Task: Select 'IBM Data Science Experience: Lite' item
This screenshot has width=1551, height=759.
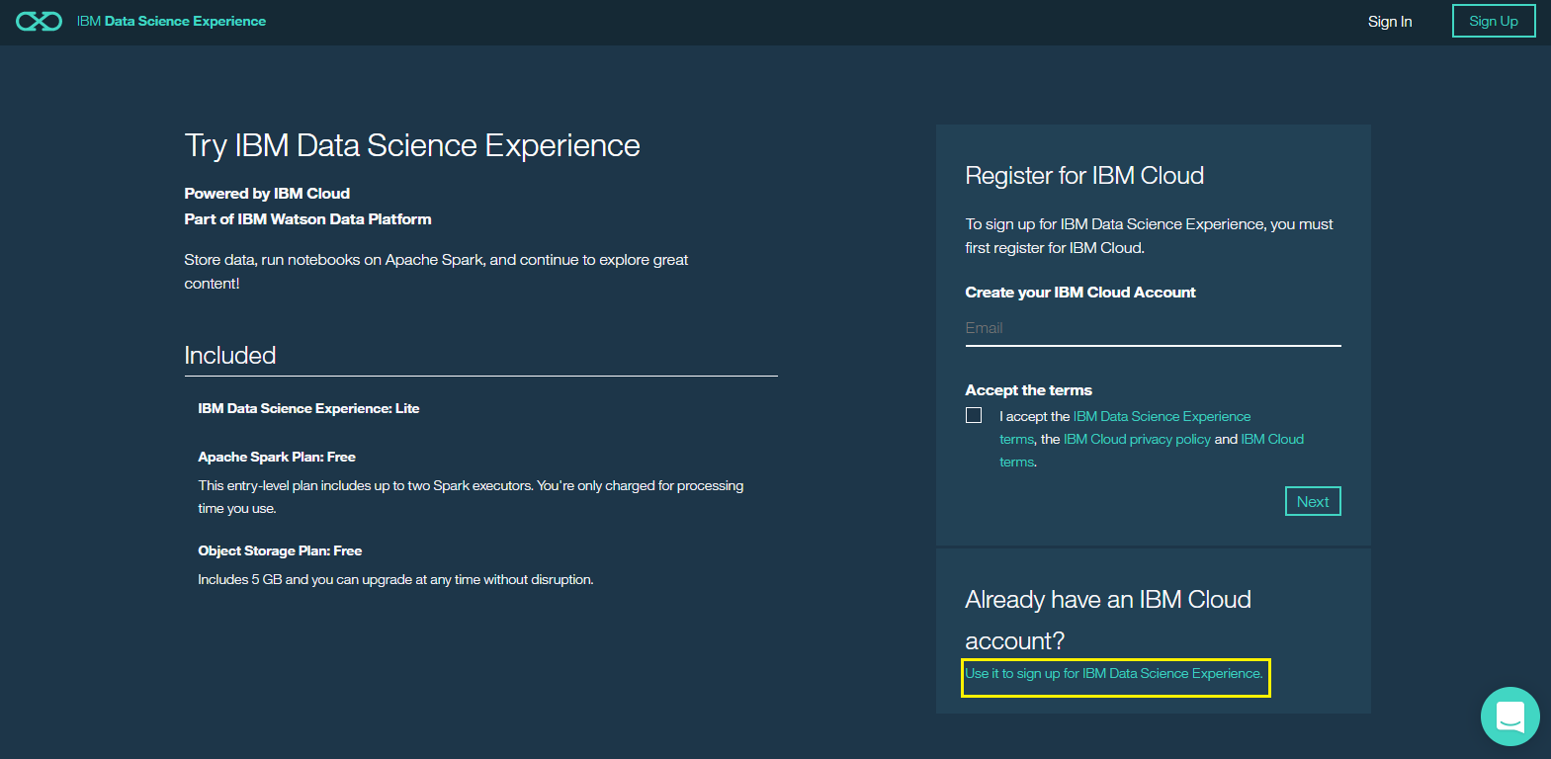Action: (x=307, y=408)
